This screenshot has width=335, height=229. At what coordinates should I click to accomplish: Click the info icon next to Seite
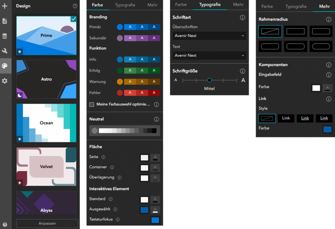click(x=103, y=157)
